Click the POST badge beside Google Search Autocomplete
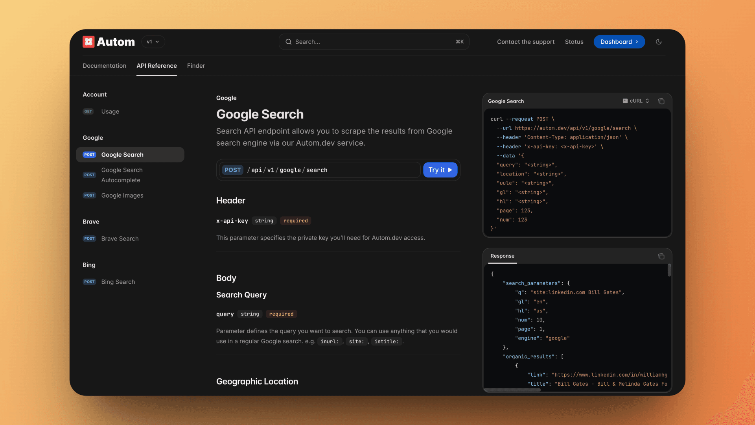755x425 pixels. 89,175
